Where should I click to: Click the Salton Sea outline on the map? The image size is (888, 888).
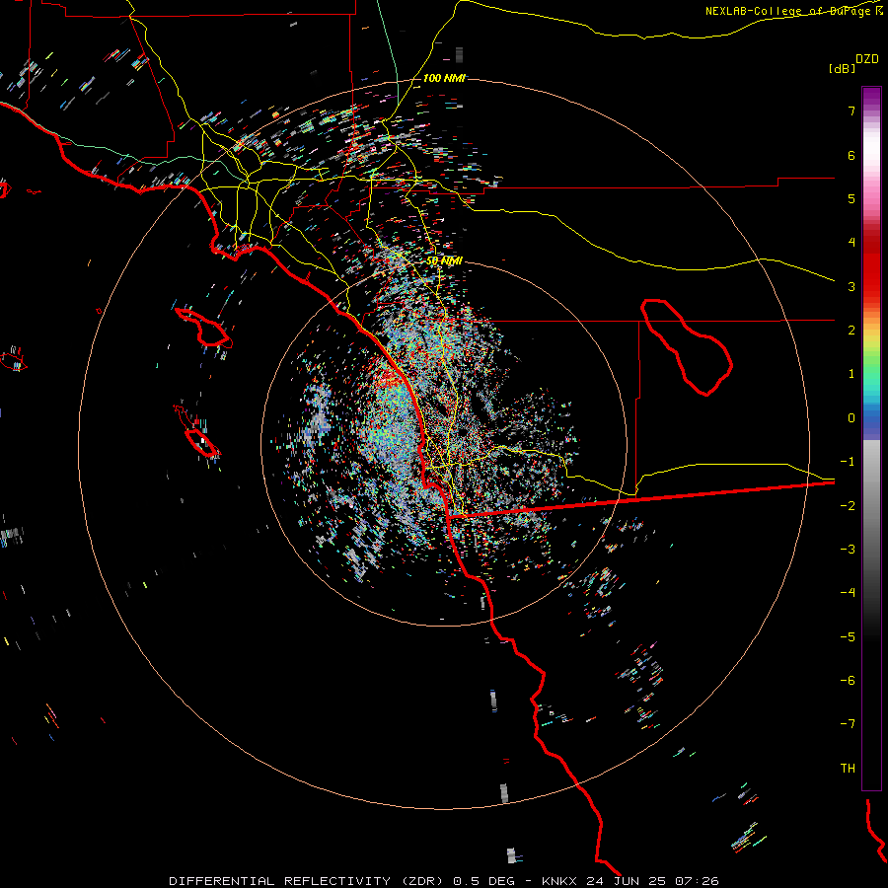tap(687, 346)
